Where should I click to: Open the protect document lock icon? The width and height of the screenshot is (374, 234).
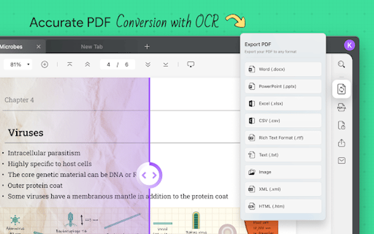342,125
